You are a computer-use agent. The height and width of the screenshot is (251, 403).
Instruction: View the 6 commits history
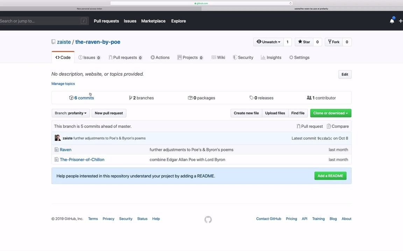pyautogui.click(x=82, y=98)
